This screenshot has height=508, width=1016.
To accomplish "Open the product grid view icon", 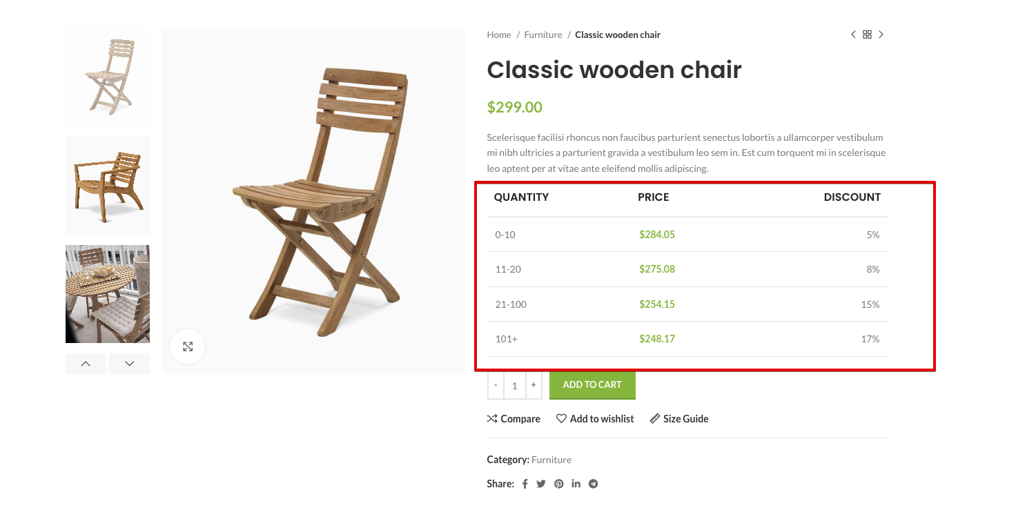I will (868, 35).
